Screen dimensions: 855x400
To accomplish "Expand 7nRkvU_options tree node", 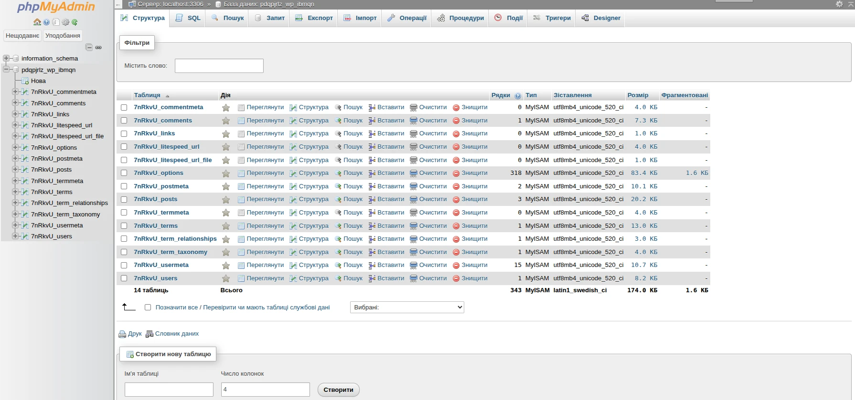I will (x=15, y=147).
